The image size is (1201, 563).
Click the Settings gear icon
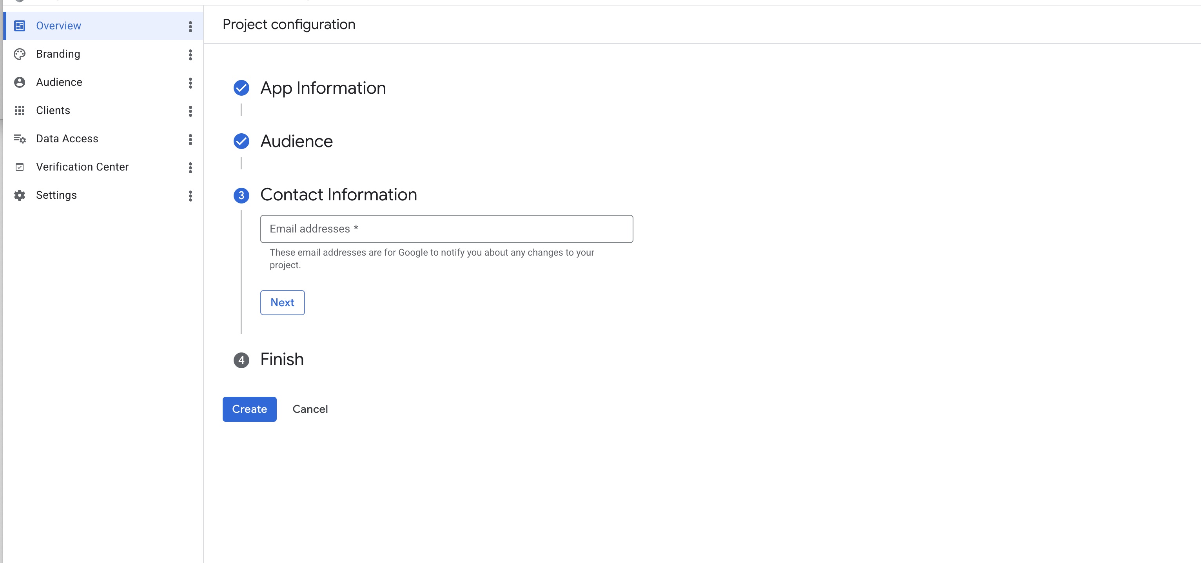20,195
